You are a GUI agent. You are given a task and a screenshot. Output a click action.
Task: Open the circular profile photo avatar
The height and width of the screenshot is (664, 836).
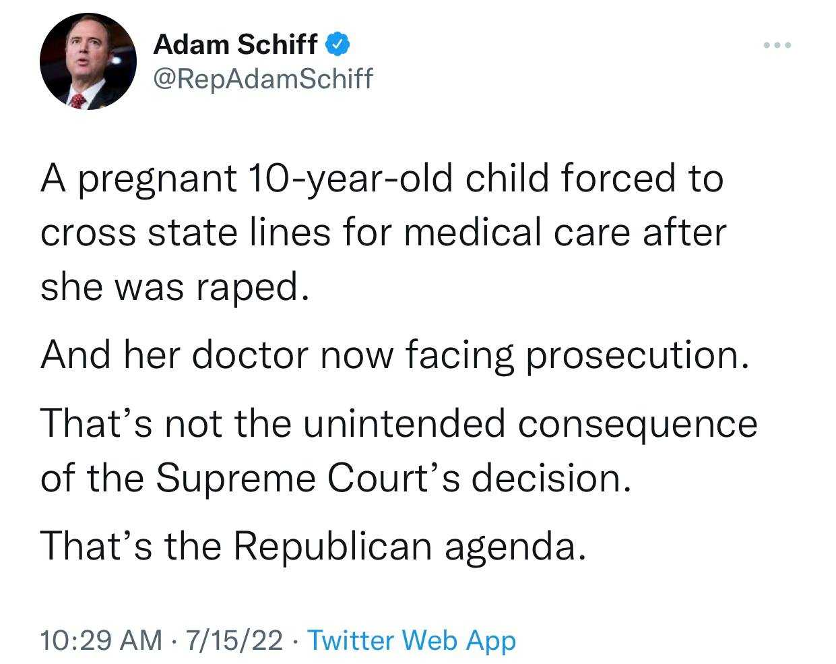[88, 61]
